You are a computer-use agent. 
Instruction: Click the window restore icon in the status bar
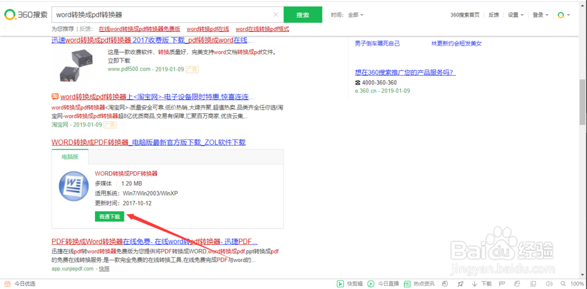(x=533, y=284)
